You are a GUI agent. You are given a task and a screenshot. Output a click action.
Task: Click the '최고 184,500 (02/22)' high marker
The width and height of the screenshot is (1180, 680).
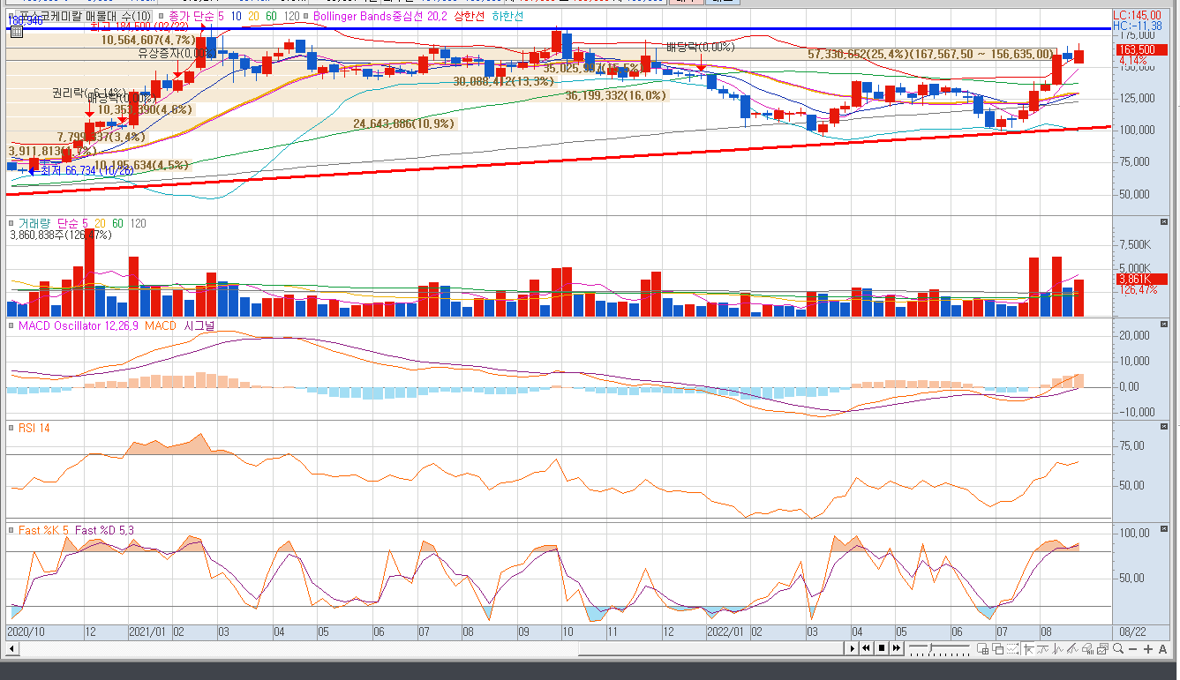click(x=141, y=28)
